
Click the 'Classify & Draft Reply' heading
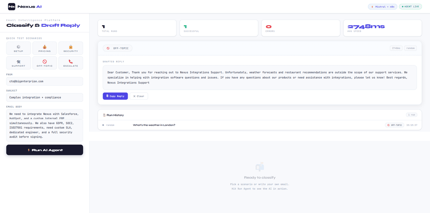tap(43, 26)
